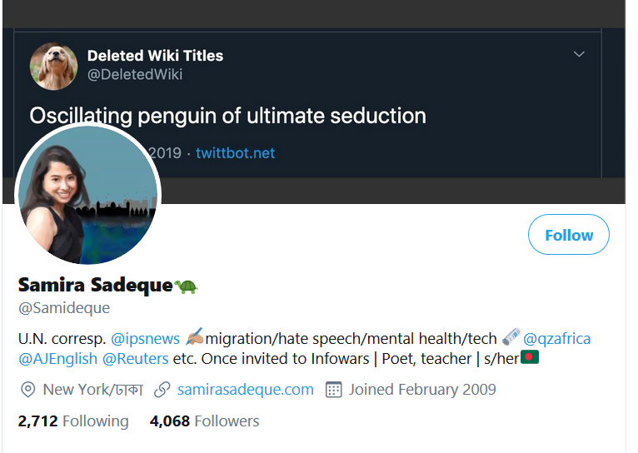Screen dimensions: 638x453
Task: Open the @ipsnews mention link
Action: click(x=145, y=338)
